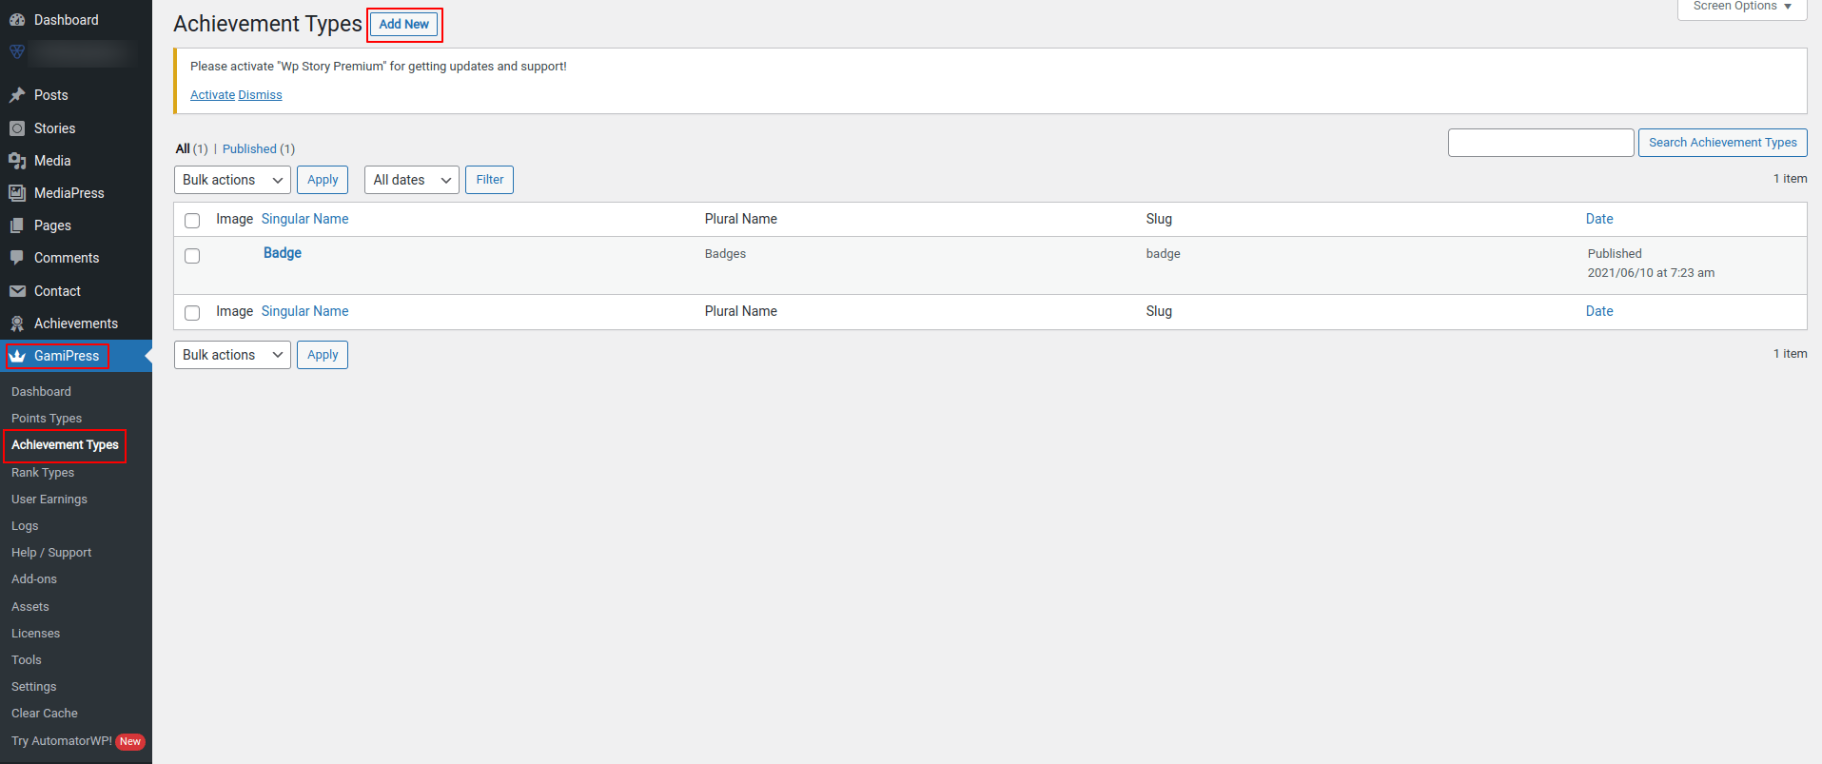This screenshot has width=1822, height=764.
Task: Click the Contact envelope icon
Action: [x=17, y=291]
